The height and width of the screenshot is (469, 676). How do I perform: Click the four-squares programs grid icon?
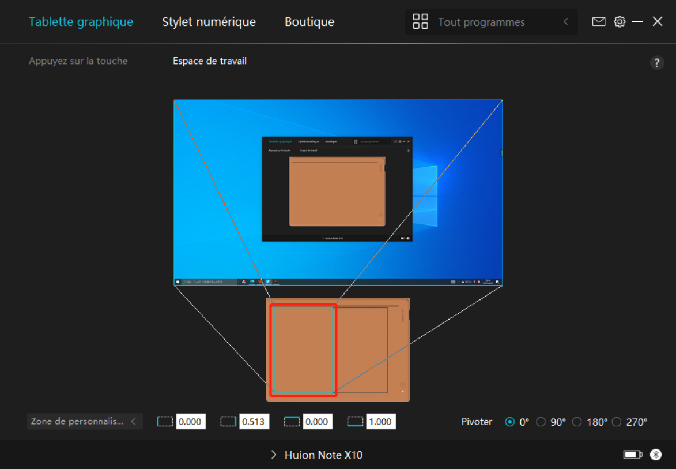point(420,22)
